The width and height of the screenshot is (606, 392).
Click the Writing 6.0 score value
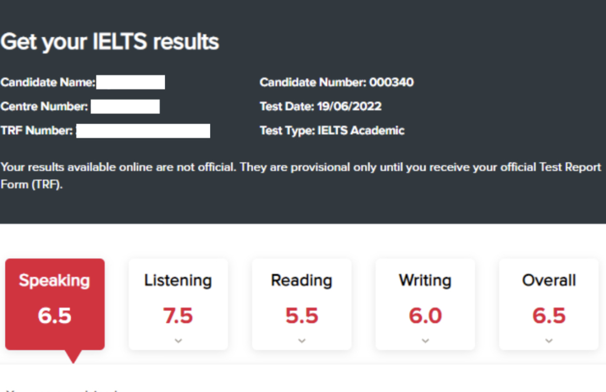[425, 316]
